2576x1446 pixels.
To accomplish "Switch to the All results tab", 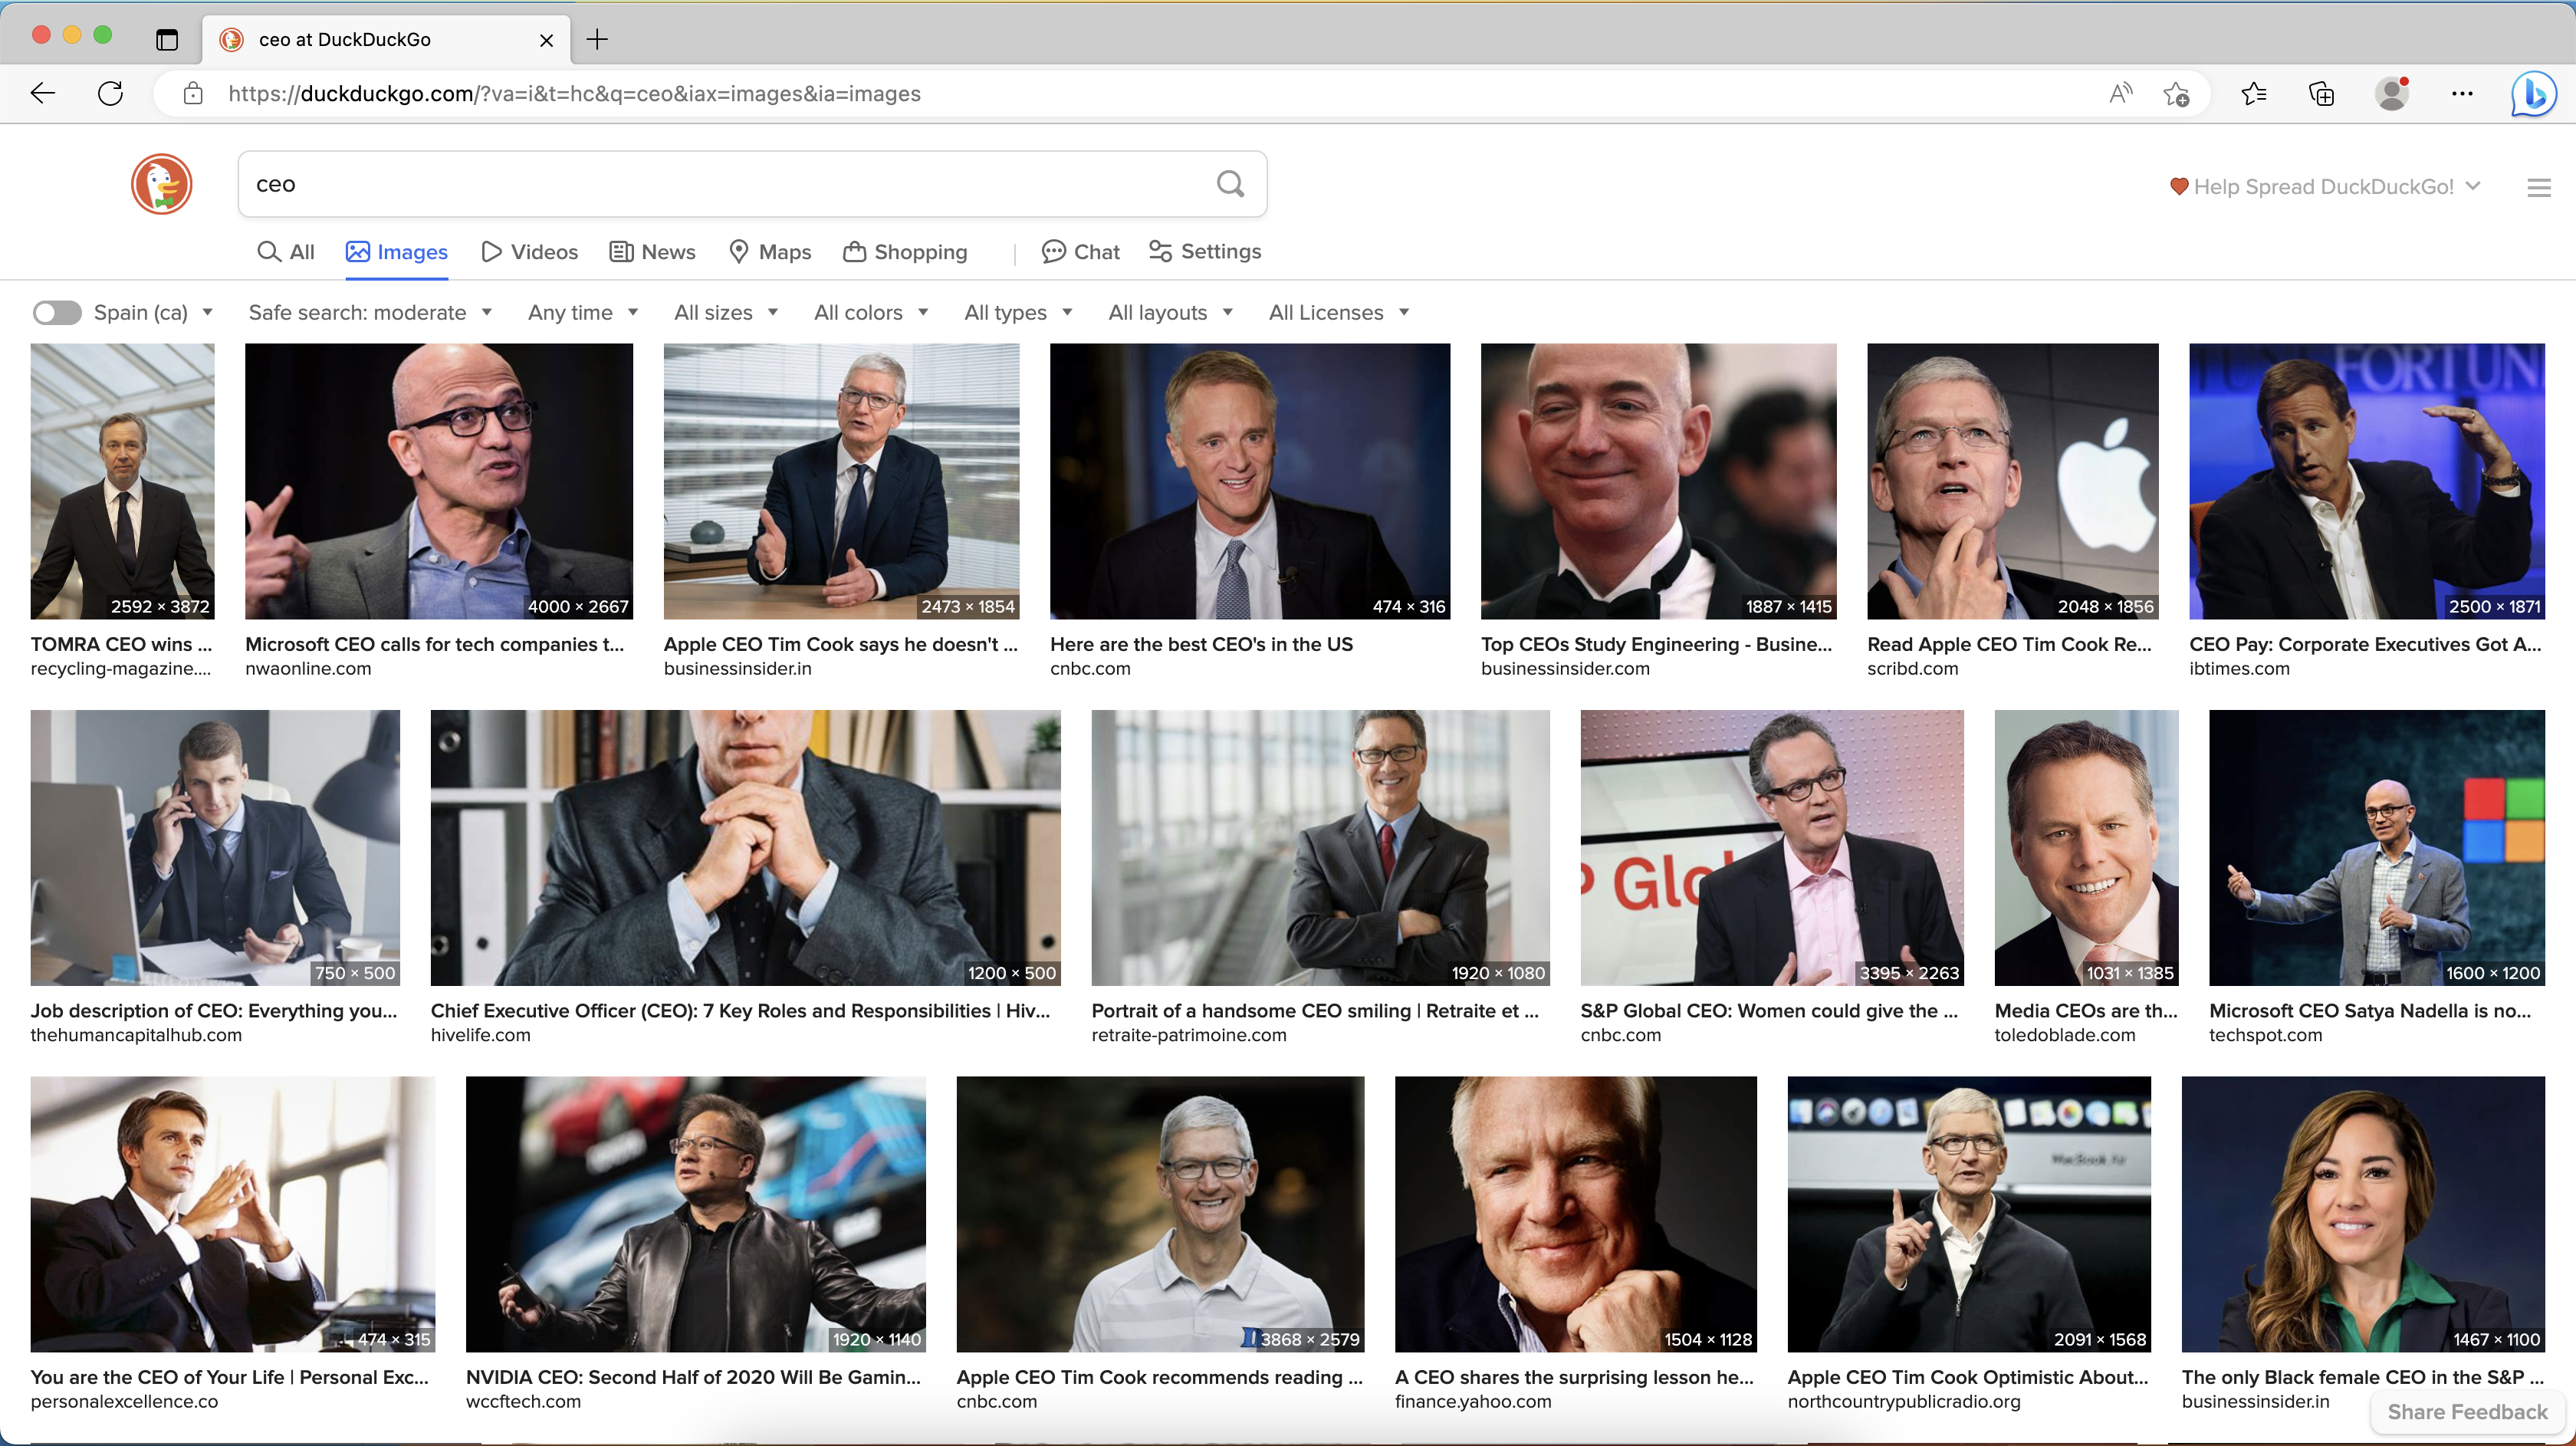I will tap(286, 252).
